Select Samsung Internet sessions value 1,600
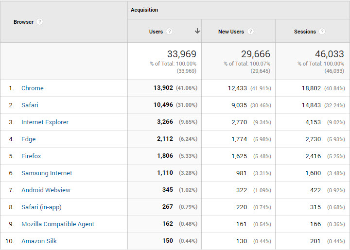Viewport: 350px width, 250px height. click(x=313, y=173)
